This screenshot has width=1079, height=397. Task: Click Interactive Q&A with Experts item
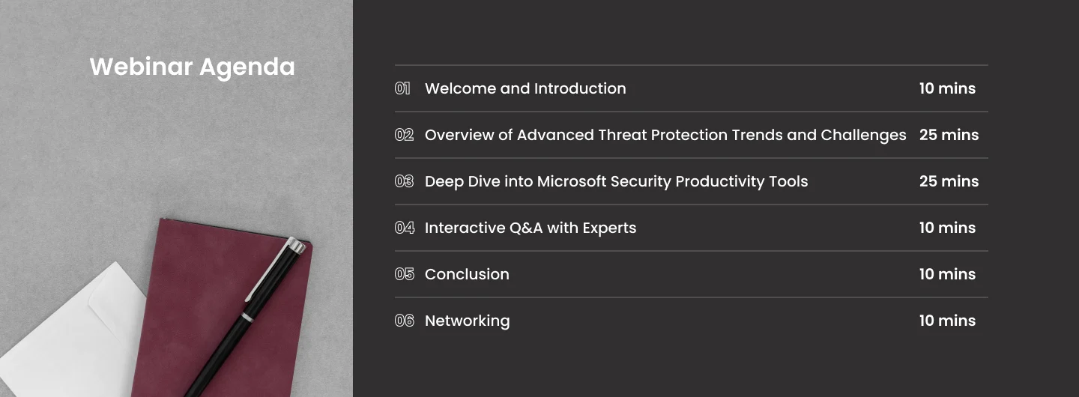531,228
